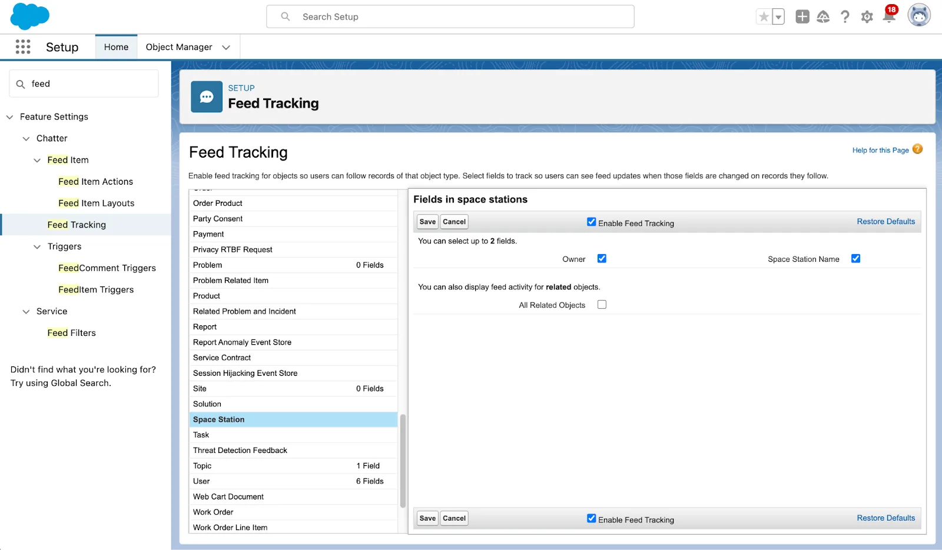Uncheck the Space Station Name checkbox
This screenshot has height=550, width=942.
click(x=855, y=258)
